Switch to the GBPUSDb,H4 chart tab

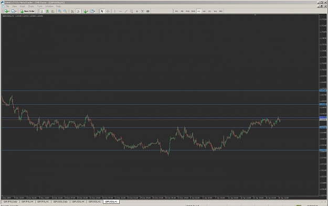tap(78, 202)
